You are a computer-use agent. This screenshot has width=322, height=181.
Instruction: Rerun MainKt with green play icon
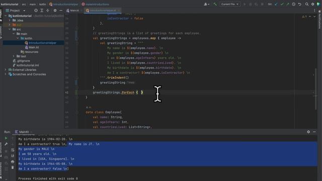(x=6, y=138)
